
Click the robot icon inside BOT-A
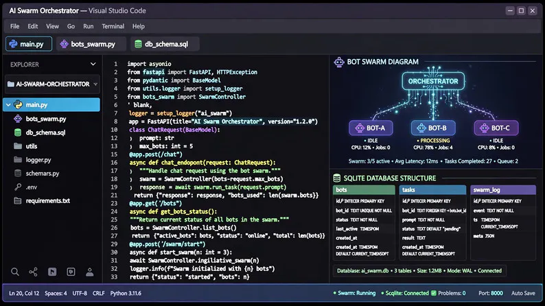point(360,128)
